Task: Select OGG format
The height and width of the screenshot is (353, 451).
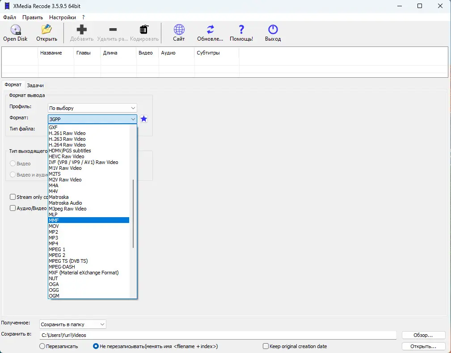Action: tap(89, 290)
